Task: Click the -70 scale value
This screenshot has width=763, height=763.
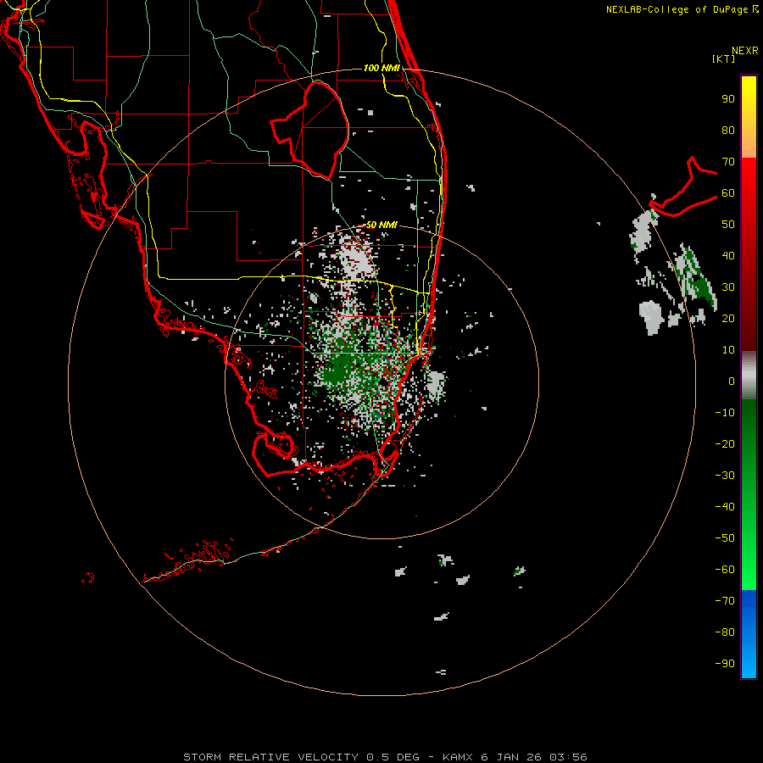Action: point(725,601)
